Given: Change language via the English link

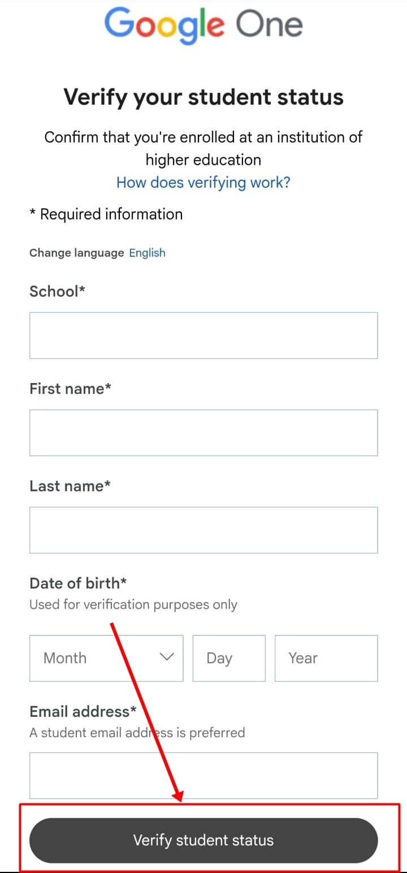Looking at the screenshot, I should click(147, 253).
